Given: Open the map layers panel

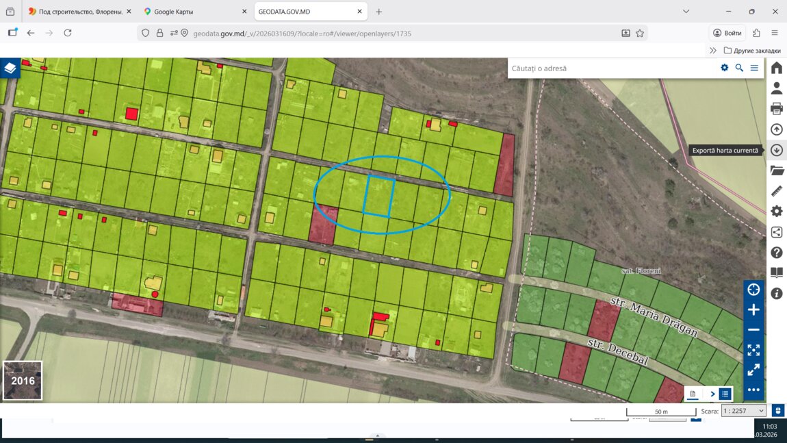Looking at the screenshot, I should (x=10, y=68).
